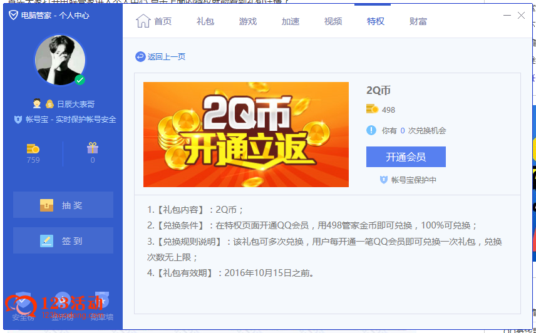
Task: Go to the 视频 tab
Action: click(332, 21)
